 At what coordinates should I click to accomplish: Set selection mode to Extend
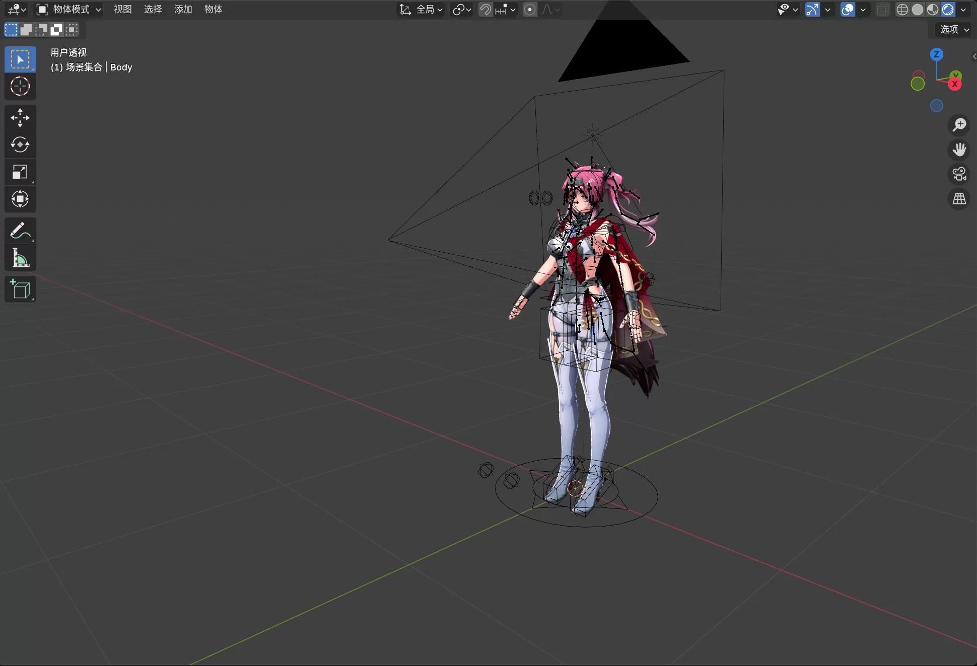[x=26, y=30]
